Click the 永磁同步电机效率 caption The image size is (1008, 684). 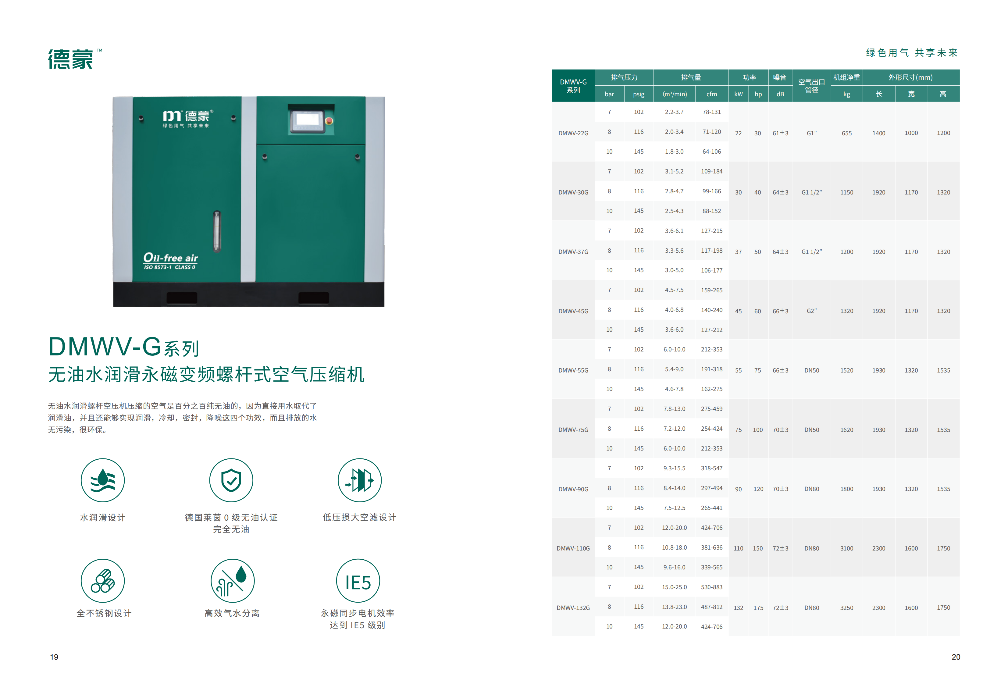point(358,613)
